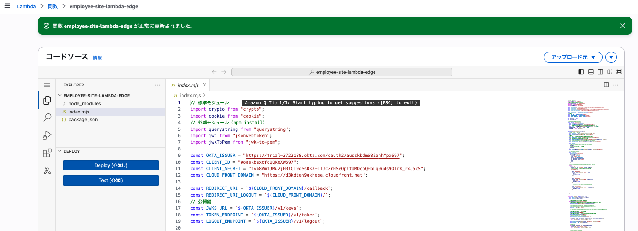Click the Amazon Q Tip tooltip

[x=331, y=103]
